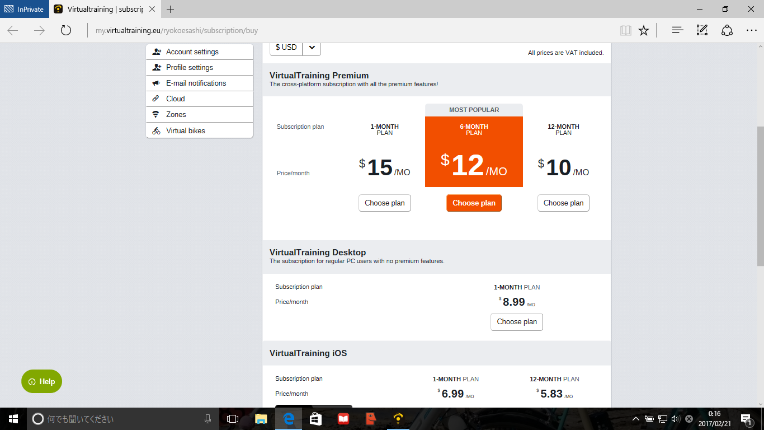Image resolution: width=764 pixels, height=430 pixels.
Task: Click the 'VirtualTraining Desktop' heading
Action: pyautogui.click(x=318, y=253)
